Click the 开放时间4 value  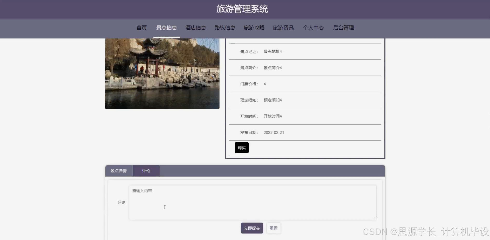click(273, 116)
